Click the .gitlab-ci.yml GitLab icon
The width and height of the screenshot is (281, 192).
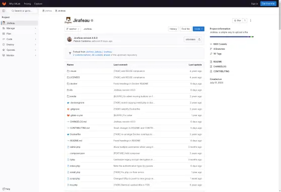pyautogui.click(x=68, y=115)
